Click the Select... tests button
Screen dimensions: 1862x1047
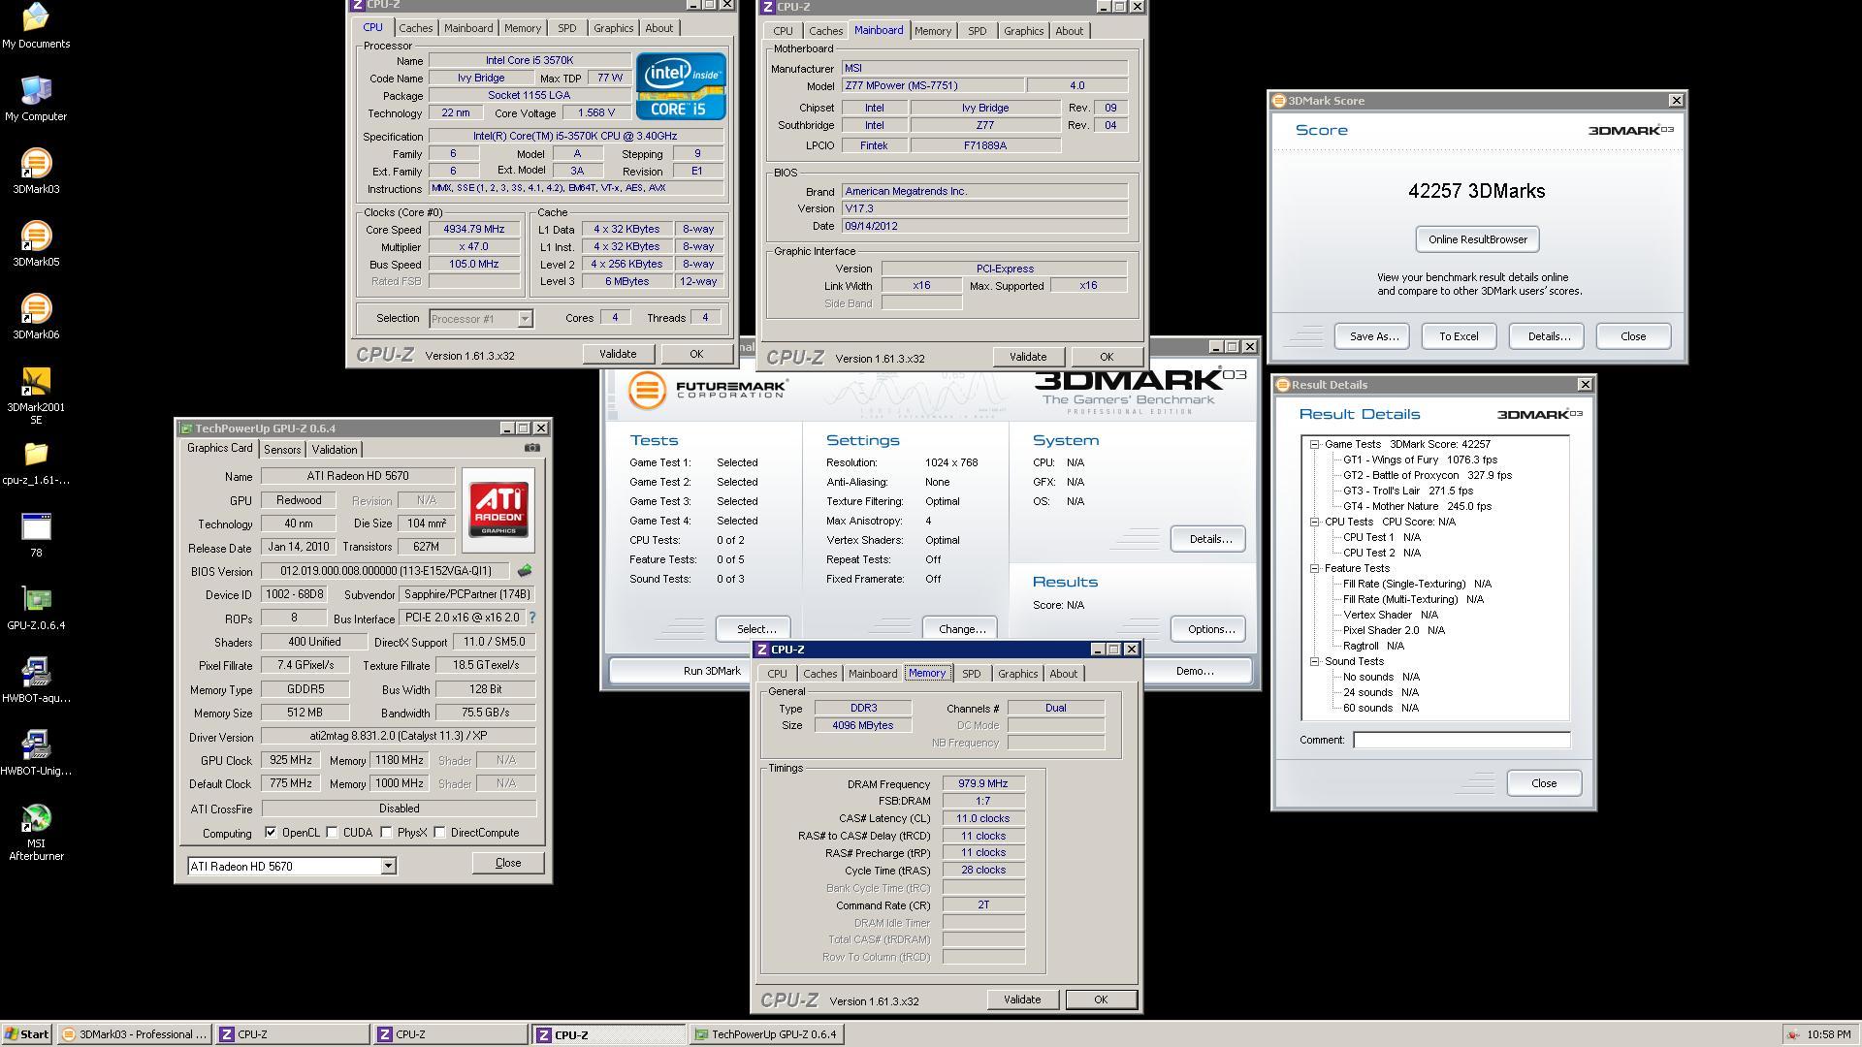click(x=755, y=629)
